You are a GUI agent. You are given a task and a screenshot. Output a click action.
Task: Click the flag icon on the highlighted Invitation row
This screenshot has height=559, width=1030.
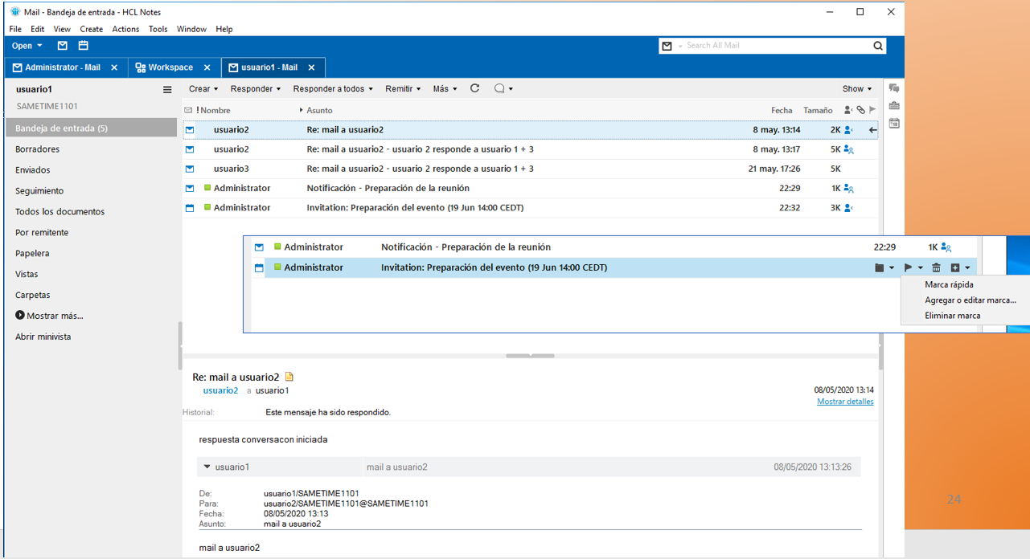pyautogui.click(x=908, y=267)
